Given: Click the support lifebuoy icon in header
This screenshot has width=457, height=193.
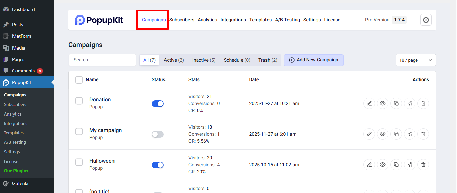Looking at the screenshot, I should coord(426,20).
